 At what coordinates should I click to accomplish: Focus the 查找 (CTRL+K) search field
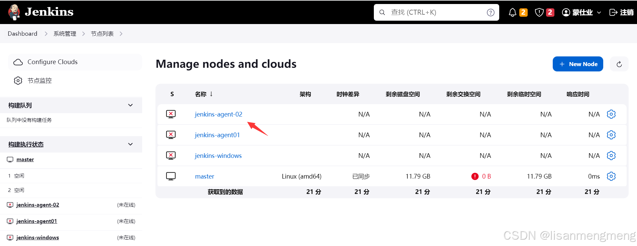(x=436, y=12)
